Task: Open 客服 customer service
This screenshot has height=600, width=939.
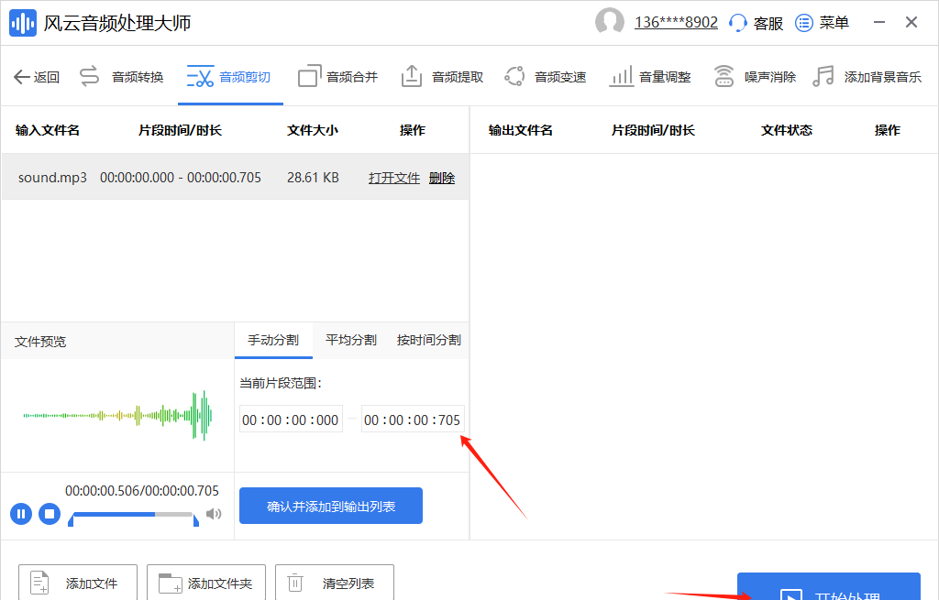Action: (756, 23)
